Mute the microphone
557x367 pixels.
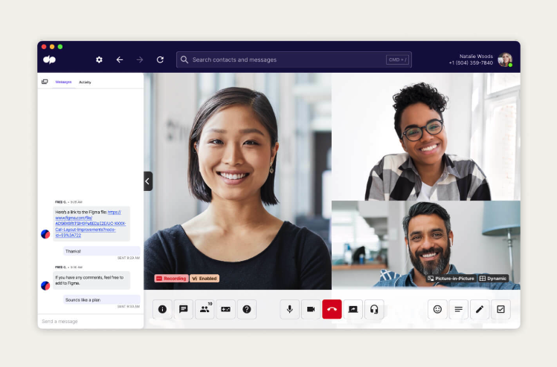[x=290, y=309]
